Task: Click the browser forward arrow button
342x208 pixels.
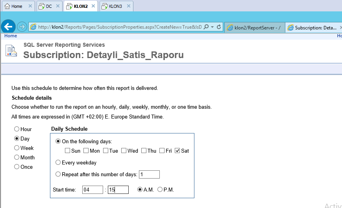Action: tap(22, 27)
